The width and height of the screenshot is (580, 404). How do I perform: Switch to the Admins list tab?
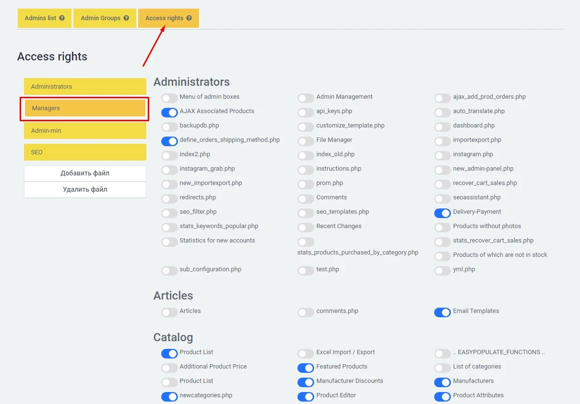point(41,18)
